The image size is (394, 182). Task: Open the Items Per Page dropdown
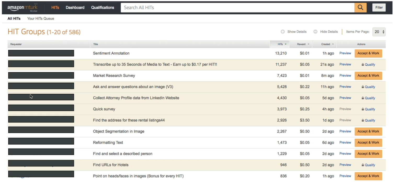click(x=379, y=32)
